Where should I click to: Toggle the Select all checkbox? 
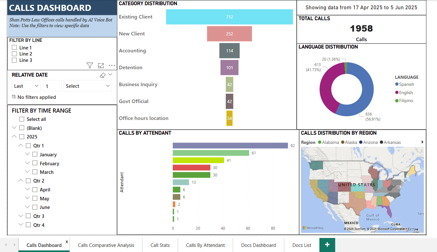click(x=22, y=119)
